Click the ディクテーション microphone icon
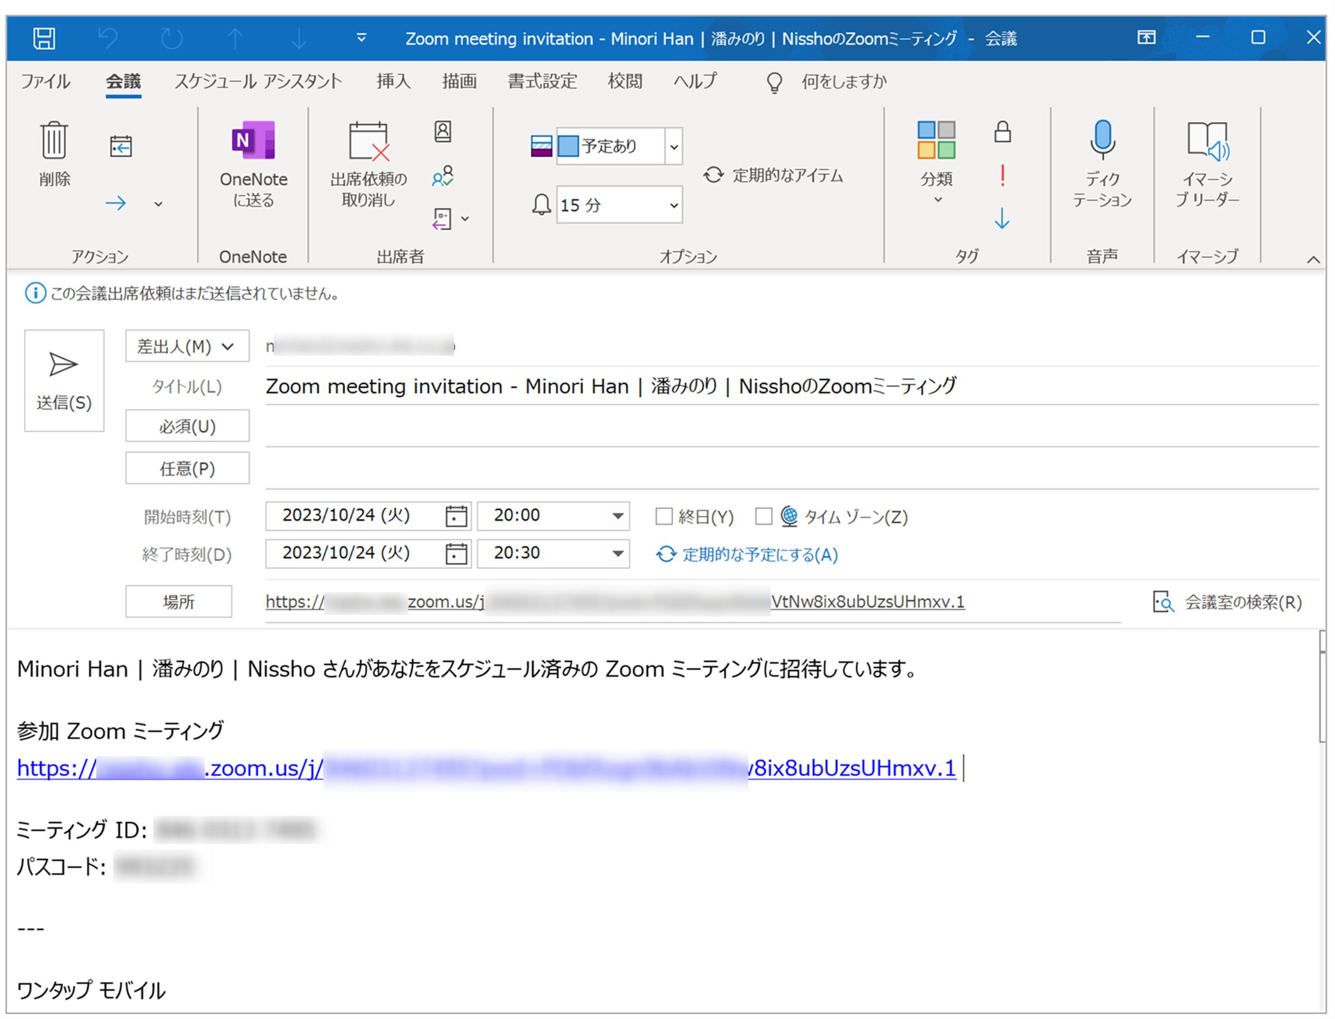This screenshot has width=1335, height=1019. [1103, 140]
